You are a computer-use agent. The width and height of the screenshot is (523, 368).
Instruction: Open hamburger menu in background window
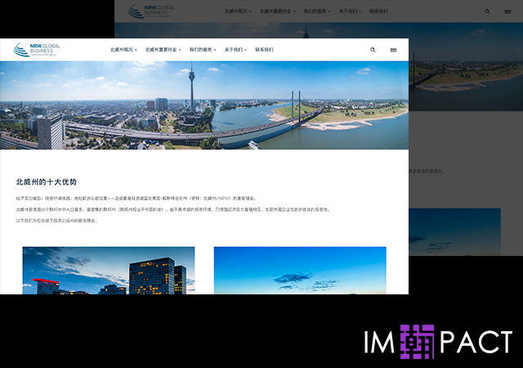tap(507, 11)
